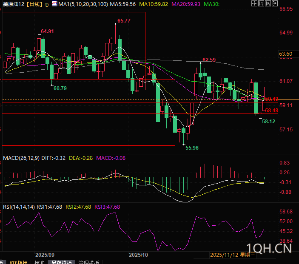Open the 管理模板 tab

[88, 262]
